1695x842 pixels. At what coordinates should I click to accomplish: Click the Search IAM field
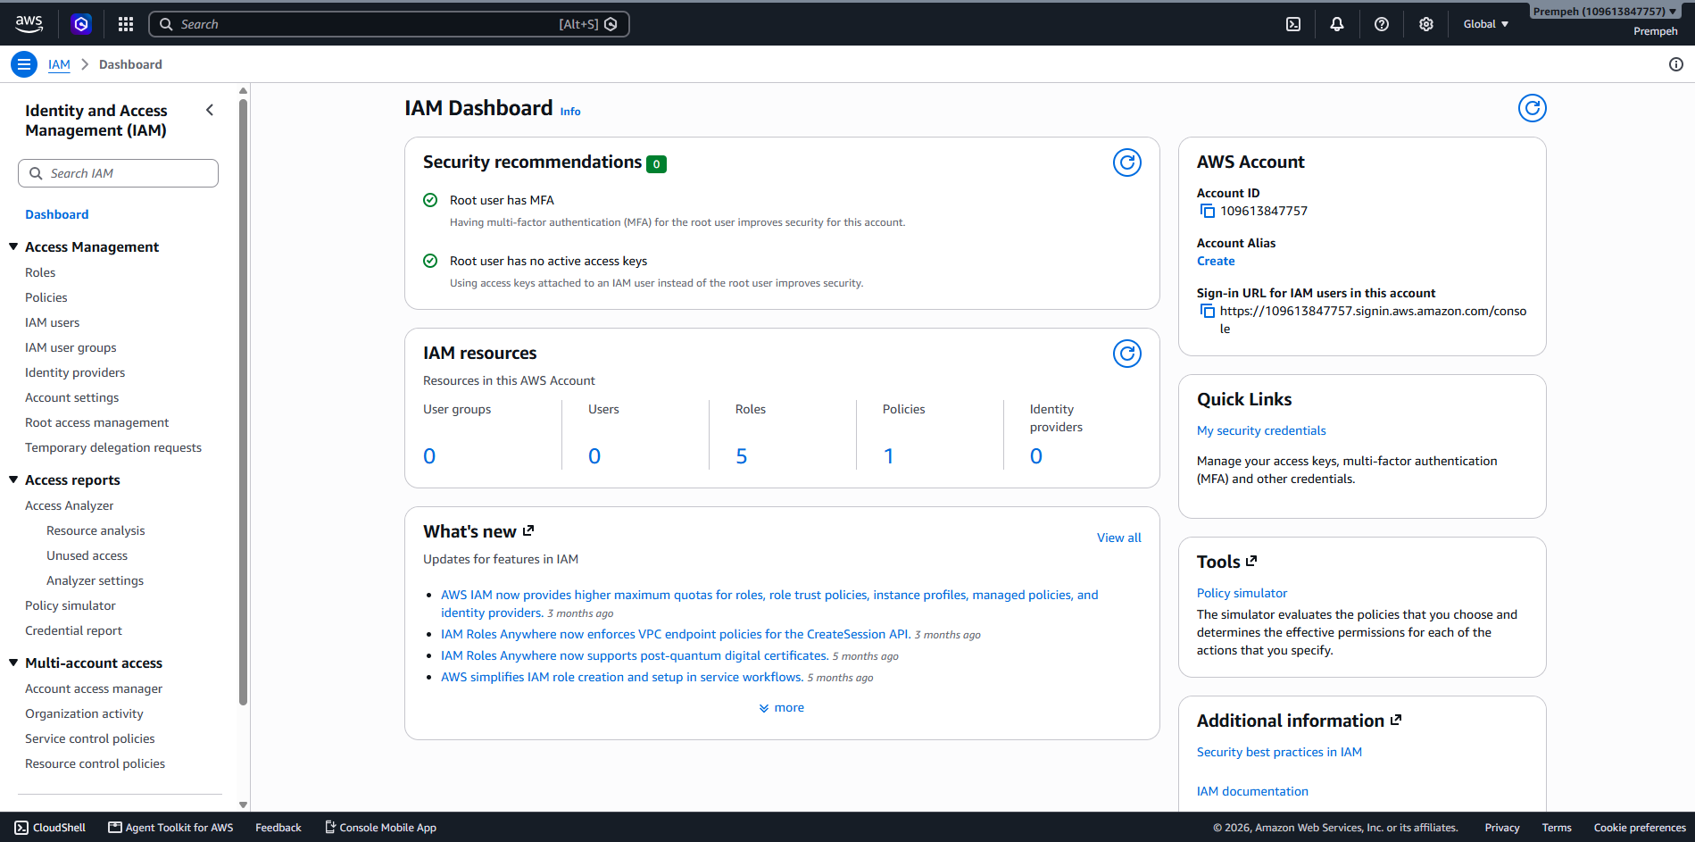(x=118, y=173)
